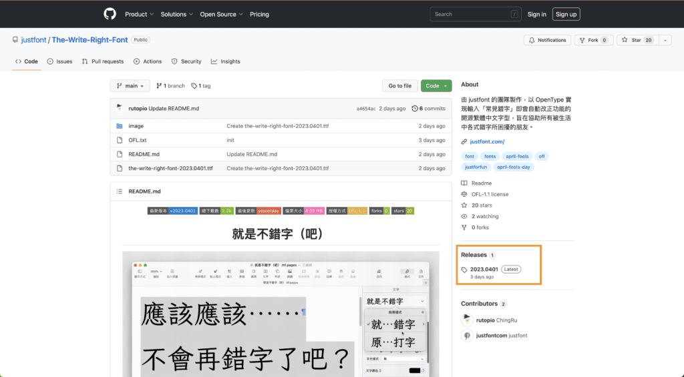View the 20 stars link

pyautogui.click(x=476, y=206)
